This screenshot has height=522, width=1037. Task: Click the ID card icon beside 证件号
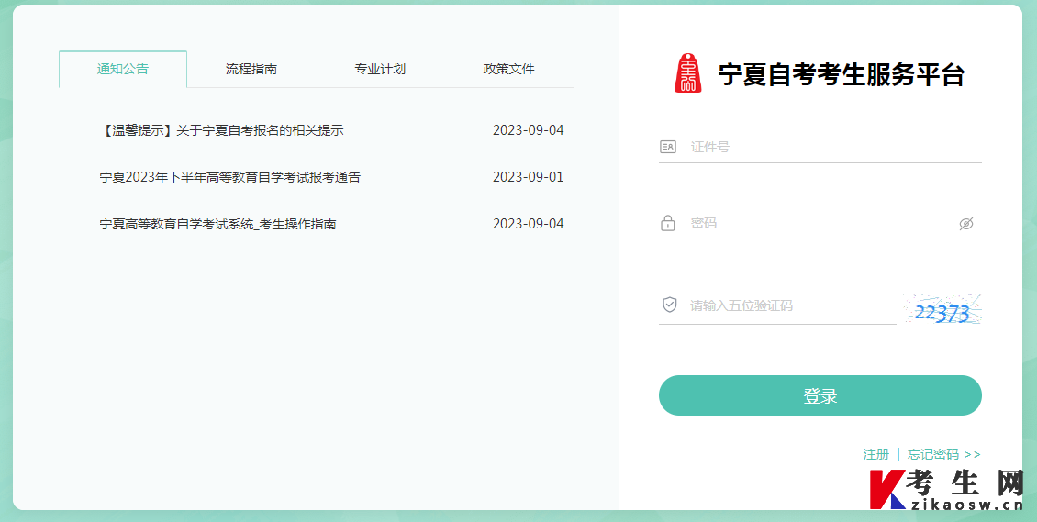[668, 147]
